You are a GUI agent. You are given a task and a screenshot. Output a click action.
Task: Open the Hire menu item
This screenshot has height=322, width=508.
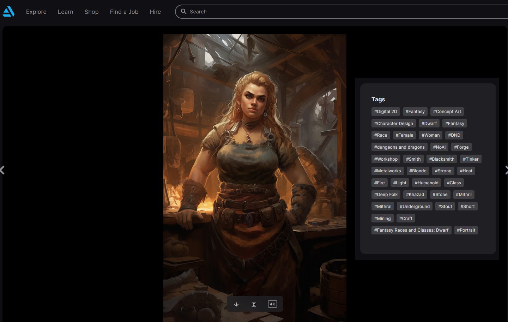(x=155, y=12)
